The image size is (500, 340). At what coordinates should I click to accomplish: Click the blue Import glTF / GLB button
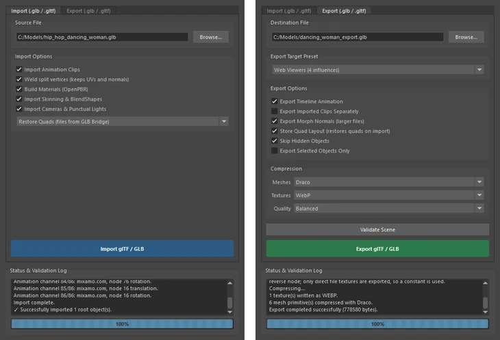point(122,248)
